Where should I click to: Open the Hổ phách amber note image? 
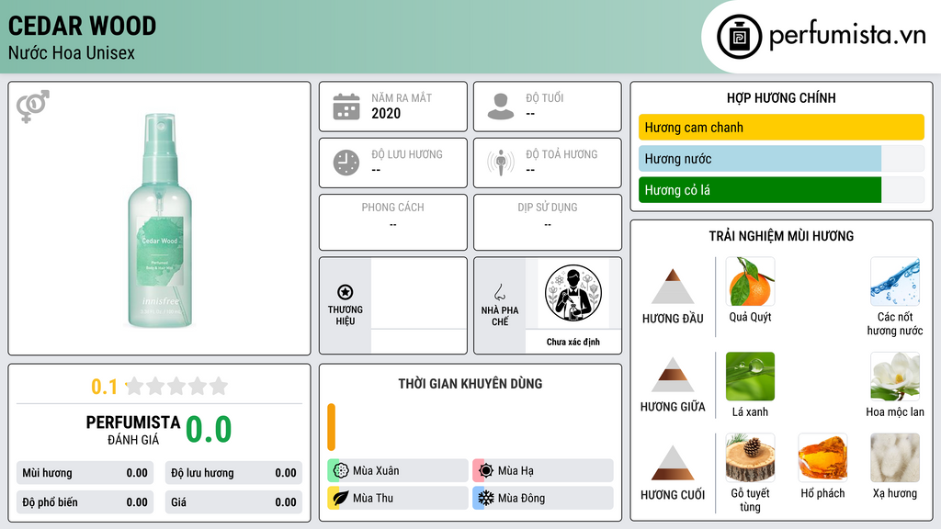(822, 457)
